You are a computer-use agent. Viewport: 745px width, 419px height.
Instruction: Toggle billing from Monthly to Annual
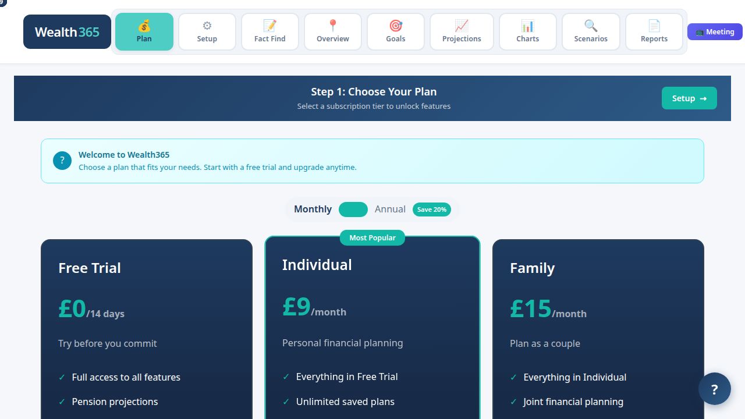point(353,209)
